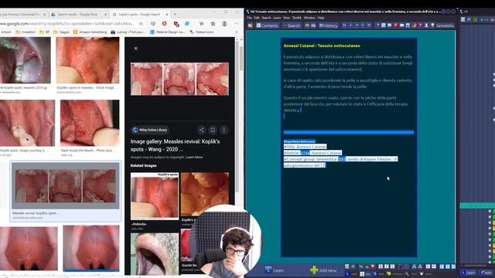Click the person icon in SuperMemo toolbar
Screen dimensions: 495x278
coord(426,25)
